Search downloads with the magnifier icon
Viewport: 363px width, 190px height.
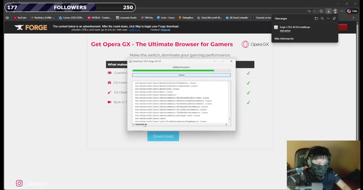point(322,18)
